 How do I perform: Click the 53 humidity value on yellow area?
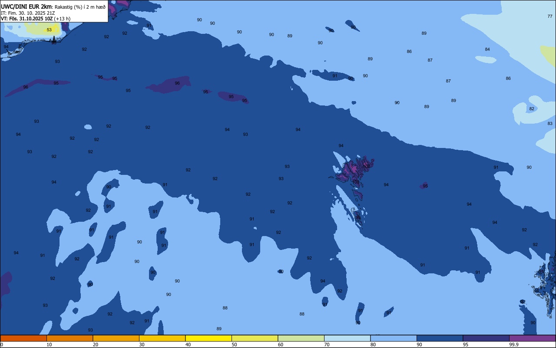click(49, 30)
